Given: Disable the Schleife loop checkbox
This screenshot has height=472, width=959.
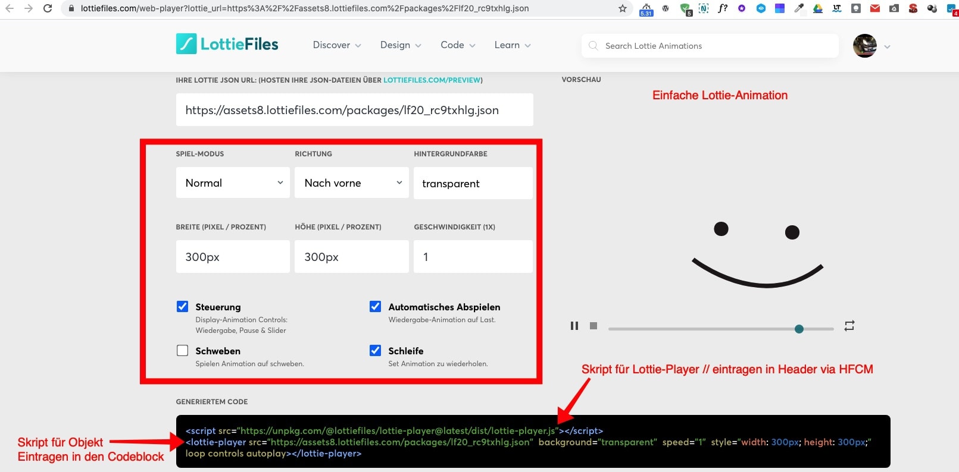Looking at the screenshot, I should pos(375,351).
